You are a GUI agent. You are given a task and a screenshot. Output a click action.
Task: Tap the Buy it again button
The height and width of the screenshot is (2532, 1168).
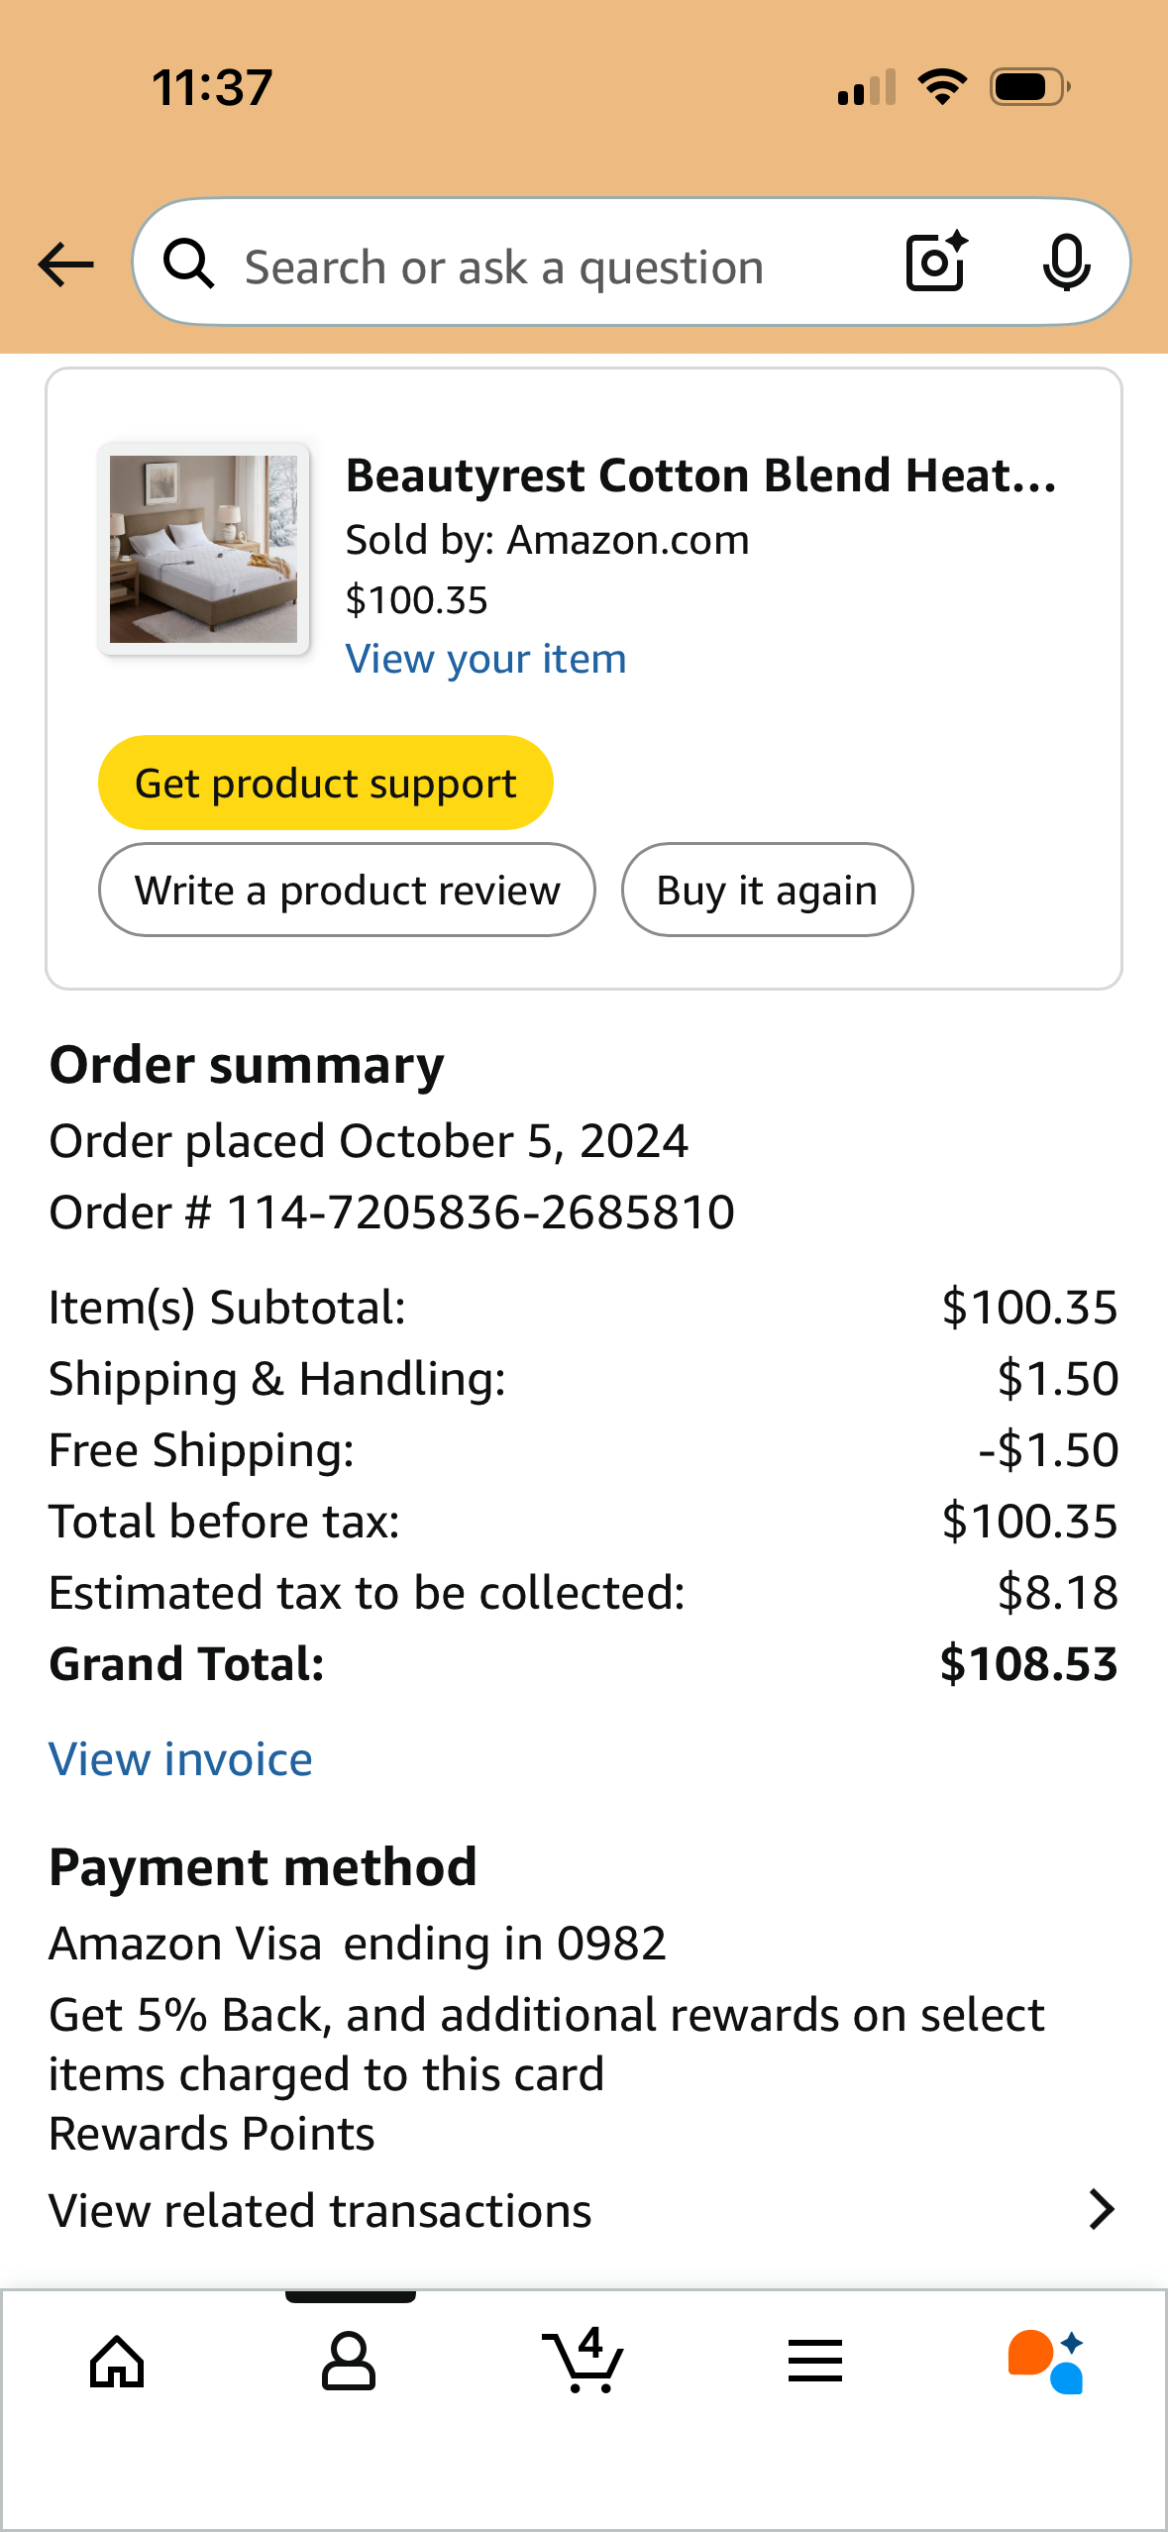pyautogui.click(x=767, y=890)
